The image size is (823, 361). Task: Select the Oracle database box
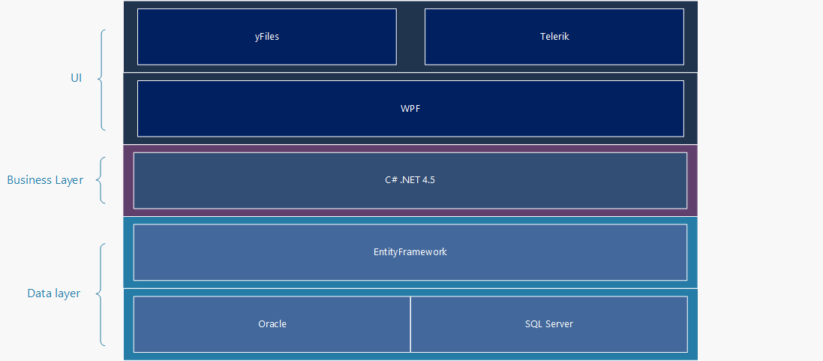coord(272,324)
